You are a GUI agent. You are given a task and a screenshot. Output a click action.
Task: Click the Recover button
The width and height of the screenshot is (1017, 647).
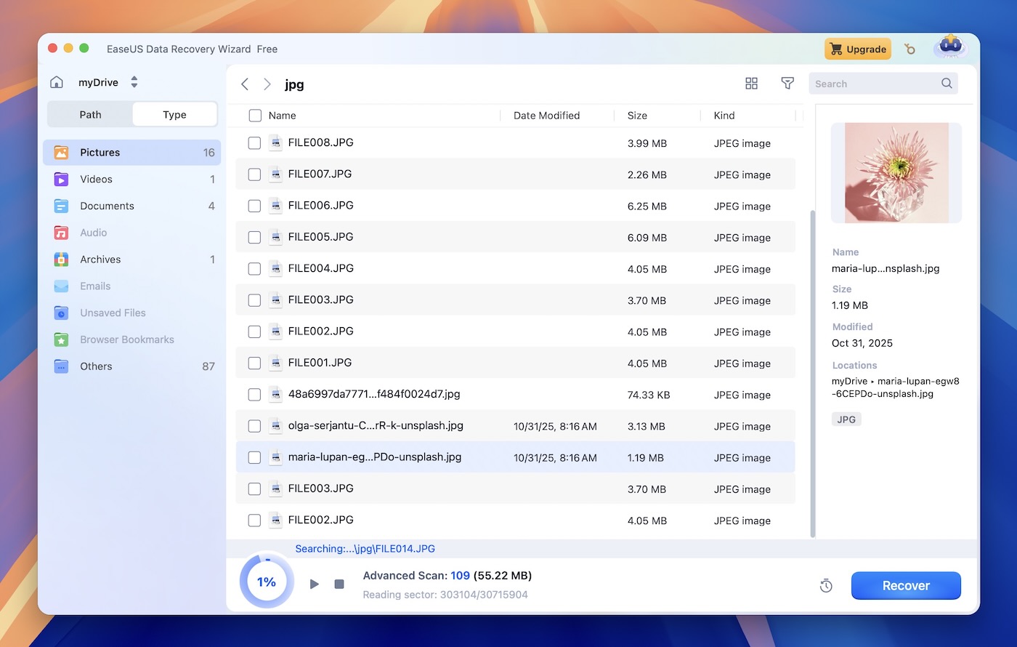click(906, 585)
